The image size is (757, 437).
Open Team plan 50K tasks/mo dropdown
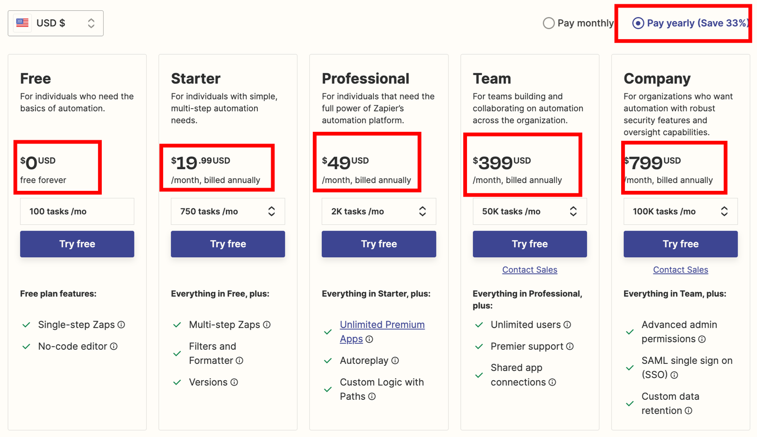pyautogui.click(x=529, y=211)
